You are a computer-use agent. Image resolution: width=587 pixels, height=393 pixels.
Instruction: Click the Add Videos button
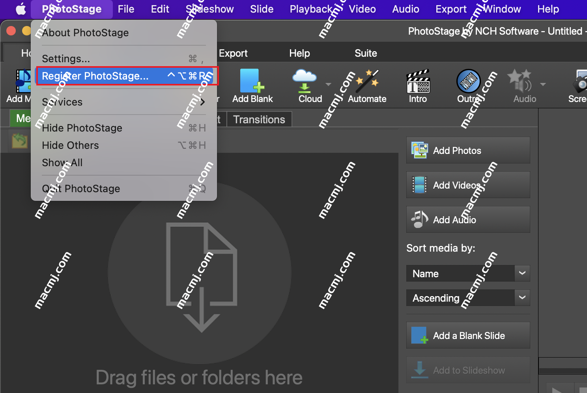point(468,185)
